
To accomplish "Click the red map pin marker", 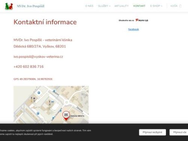I will click(x=66, y=116).
